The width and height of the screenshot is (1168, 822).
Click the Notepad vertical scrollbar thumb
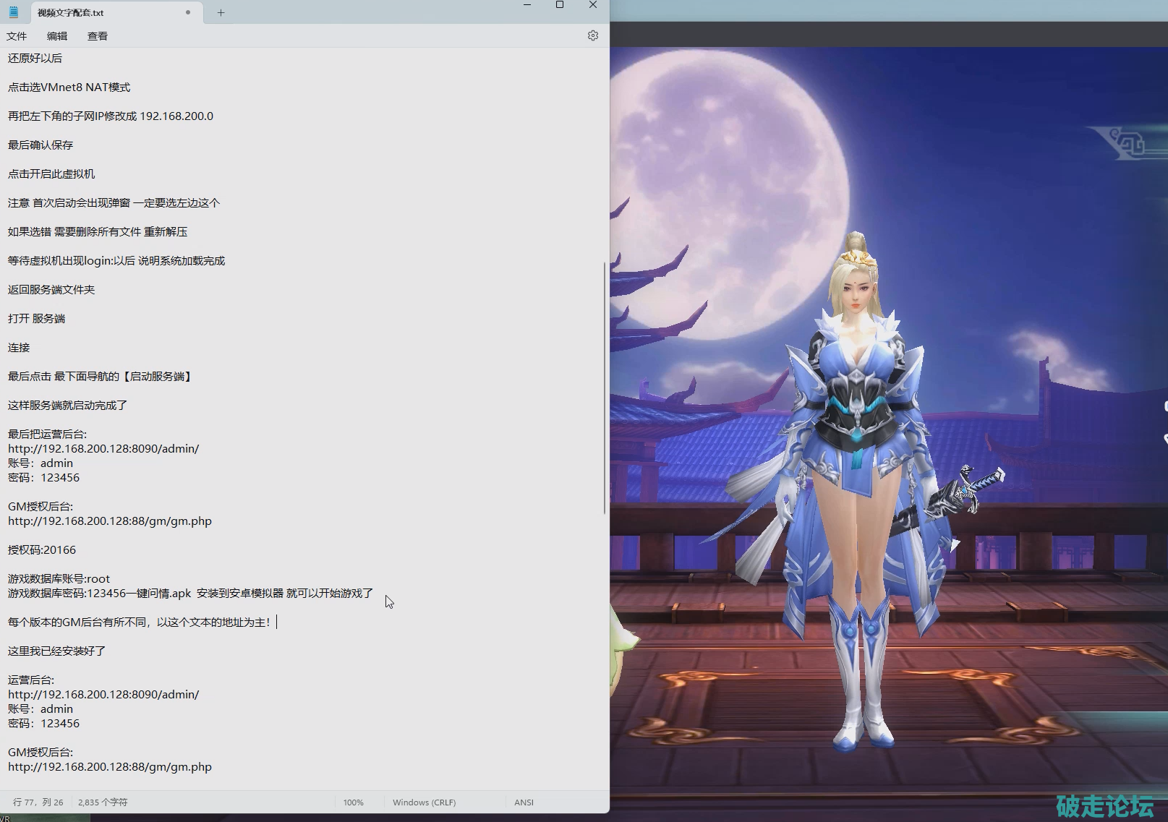coord(605,387)
